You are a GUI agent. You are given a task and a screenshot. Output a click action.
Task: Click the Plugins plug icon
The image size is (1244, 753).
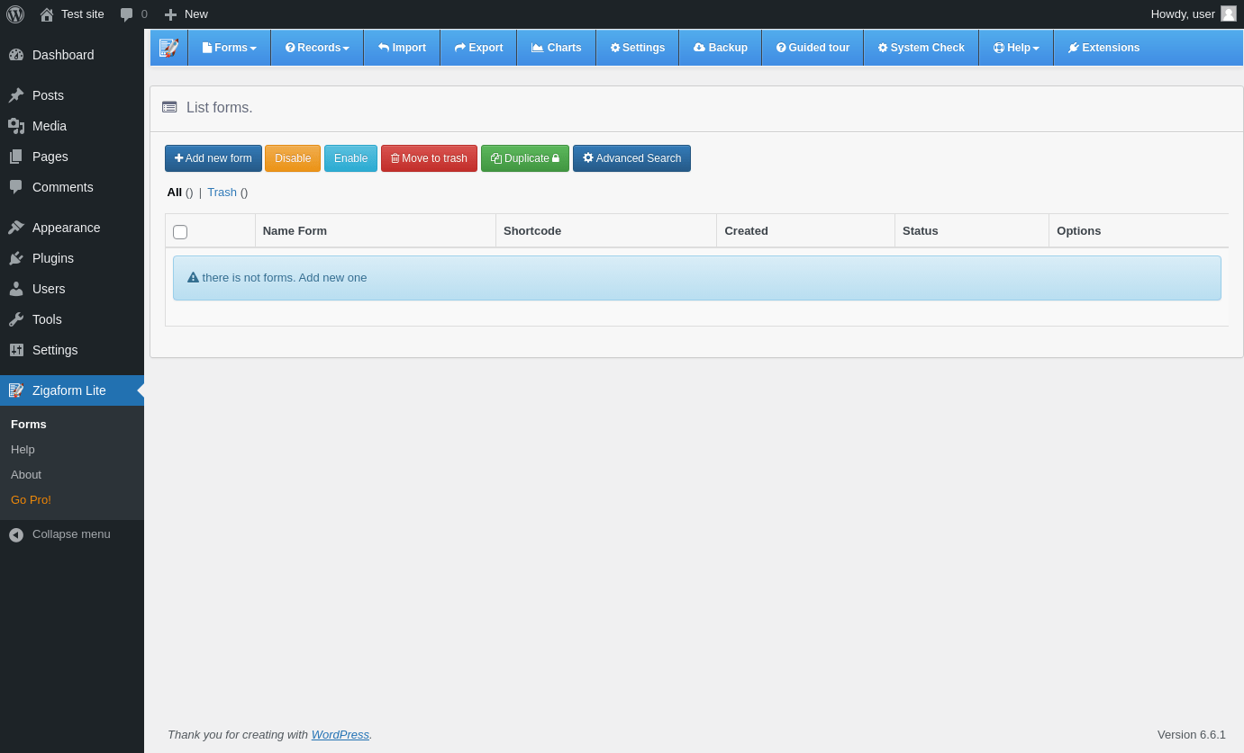(16, 258)
